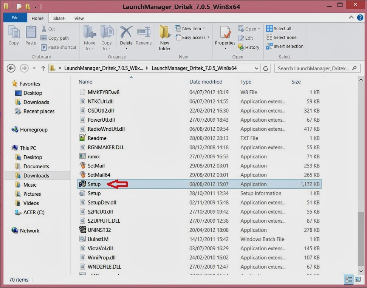Switch to the View tab
367x288 pixels.
pyautogui.click(x=79, y=18)
